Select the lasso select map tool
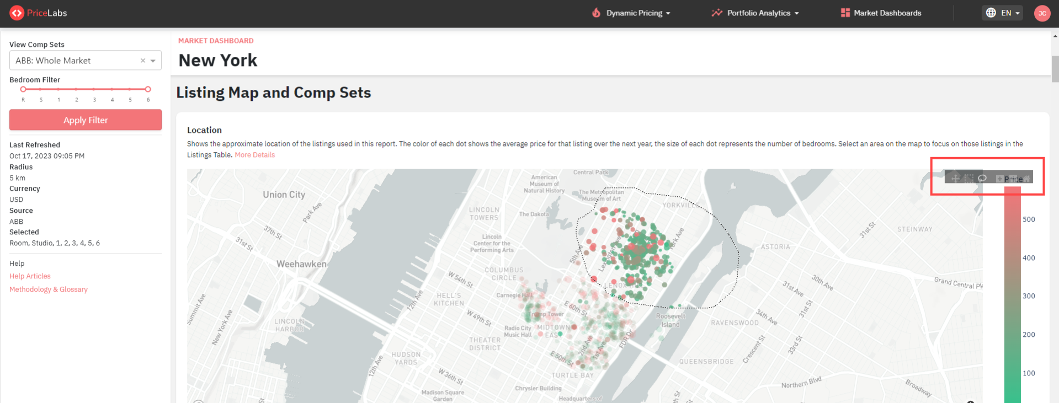 [982, 178]
